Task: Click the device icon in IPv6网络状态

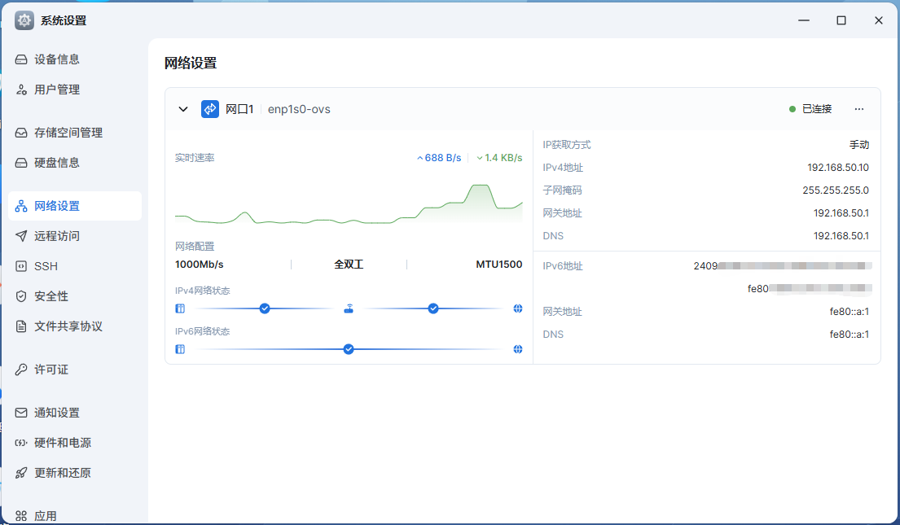Action: click(x=180, y=349)
